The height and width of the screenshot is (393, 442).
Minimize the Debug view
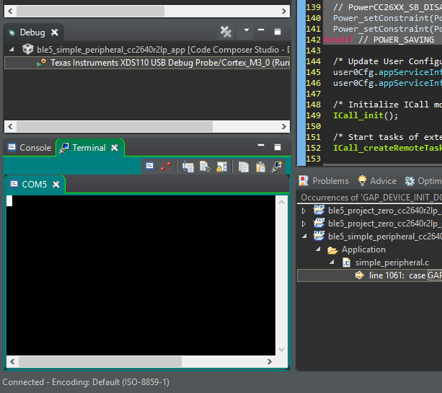(261, 30)
